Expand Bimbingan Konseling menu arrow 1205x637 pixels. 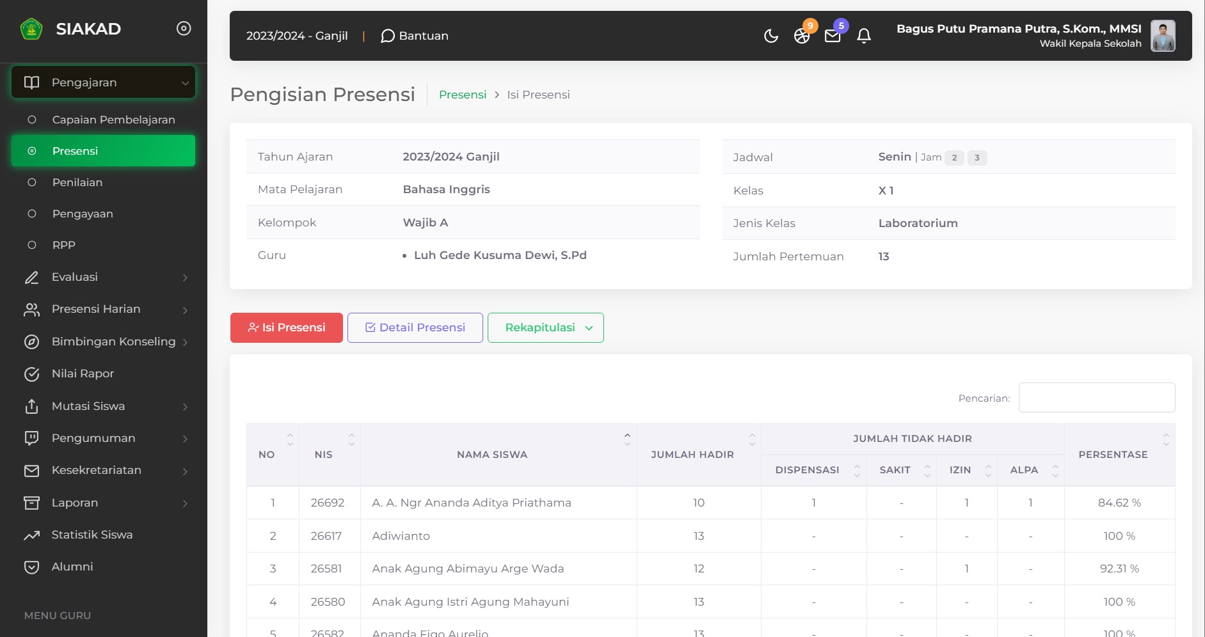(x=185, y=342)
